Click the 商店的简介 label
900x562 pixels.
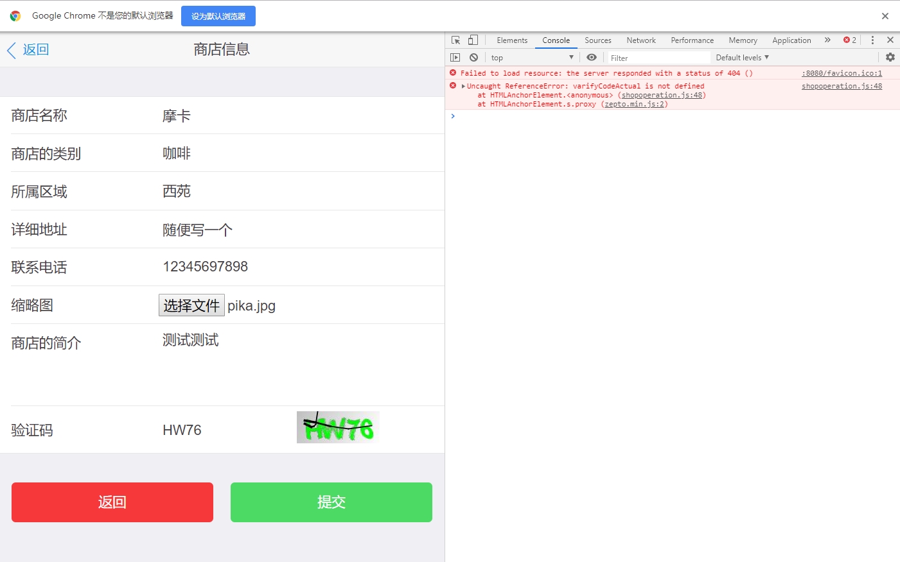(46, 343)
